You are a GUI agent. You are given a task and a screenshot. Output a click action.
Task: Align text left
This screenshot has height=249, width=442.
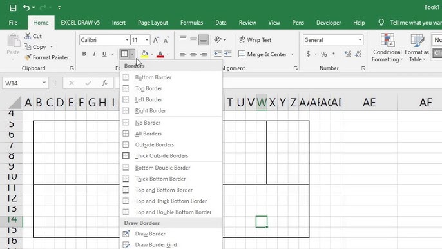(183, 54)
